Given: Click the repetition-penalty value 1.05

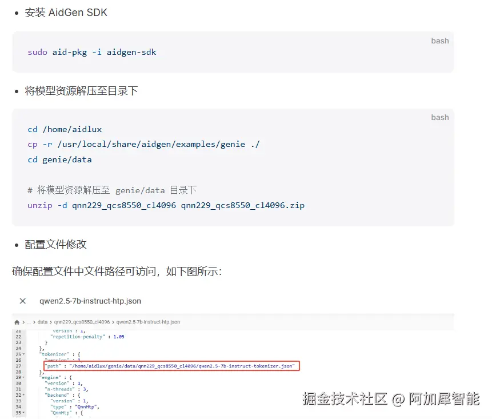Looking at the screenshot, I should pyautogui.click(x=118, y=337).
